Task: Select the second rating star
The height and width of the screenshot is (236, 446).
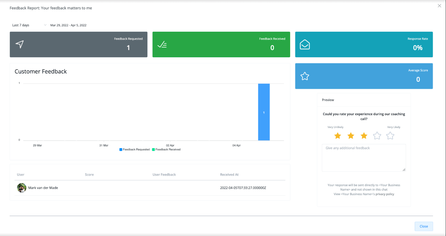Action: [x=351, y=136]
